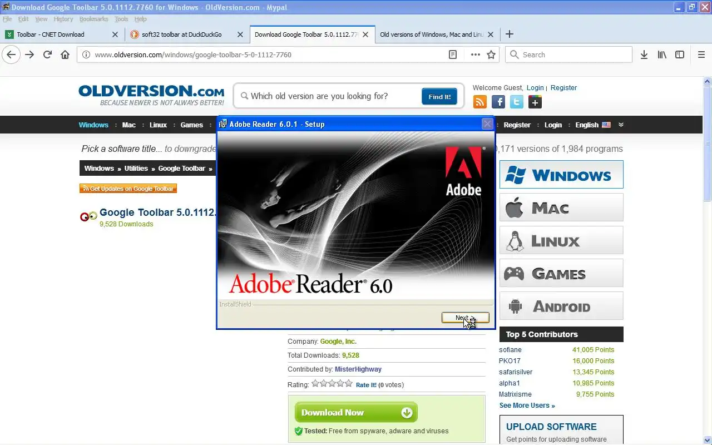Open the English language selector

click(592, 125)
